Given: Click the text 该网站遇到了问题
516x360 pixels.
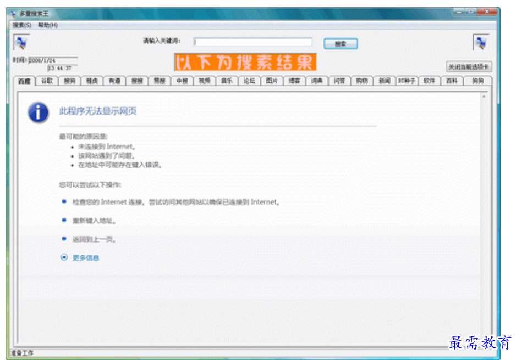Looking at the screenshot, I should (x=106, y=156).
